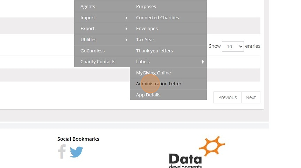Click the Next pagination button
The height and width of the screenshot is (168, 301).
click(251, 97)
